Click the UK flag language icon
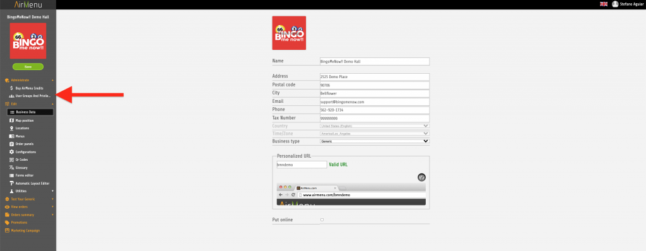Viewport: 646px width, 251px height. click(604, 4)
